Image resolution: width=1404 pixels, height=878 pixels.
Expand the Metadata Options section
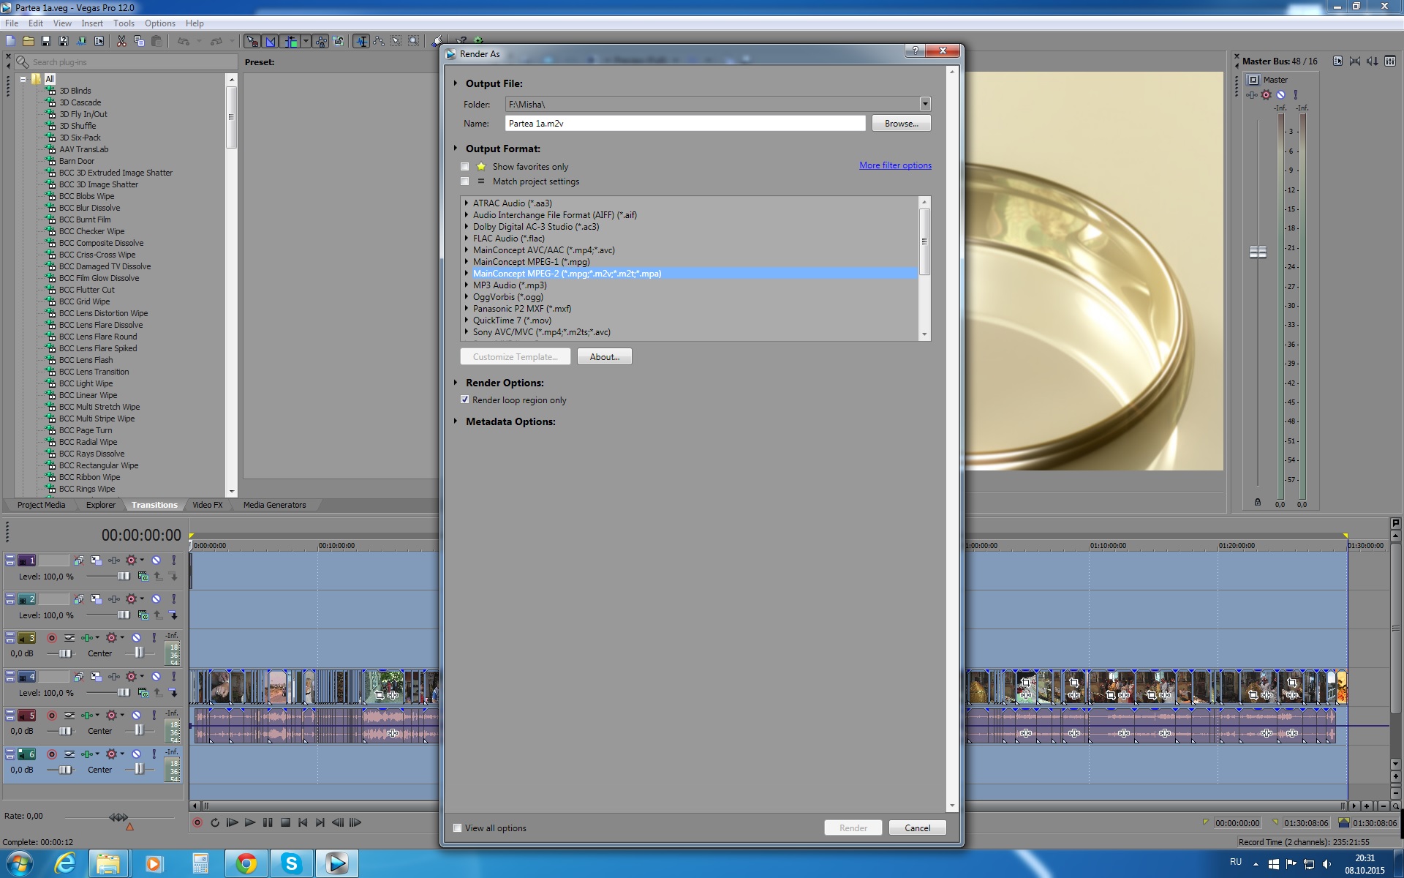(456, 421)
